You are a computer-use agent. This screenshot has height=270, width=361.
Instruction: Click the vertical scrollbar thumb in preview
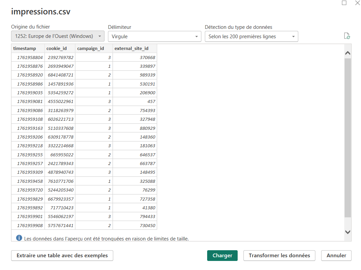(x=348, y=138)
